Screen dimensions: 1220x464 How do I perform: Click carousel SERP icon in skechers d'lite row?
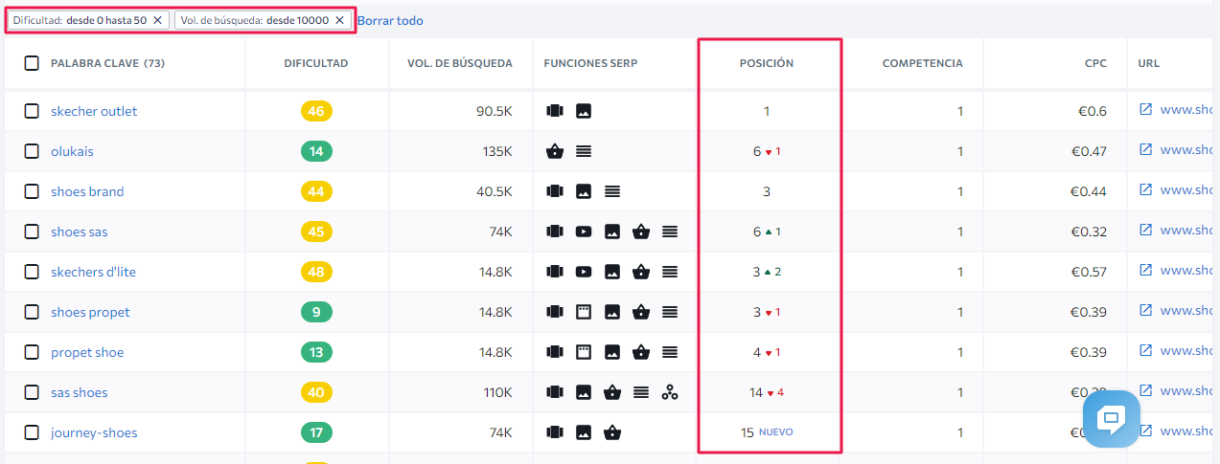point(554,272)
